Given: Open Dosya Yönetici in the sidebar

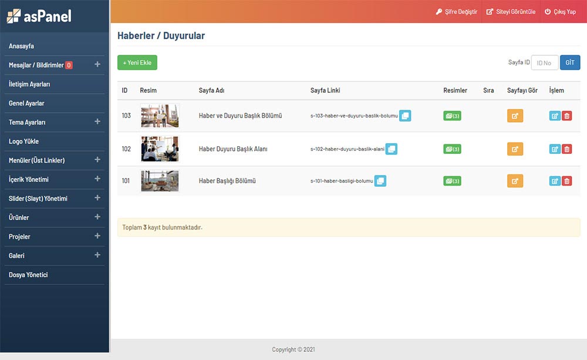Looking at the screenshot, I should click(28, 275).
